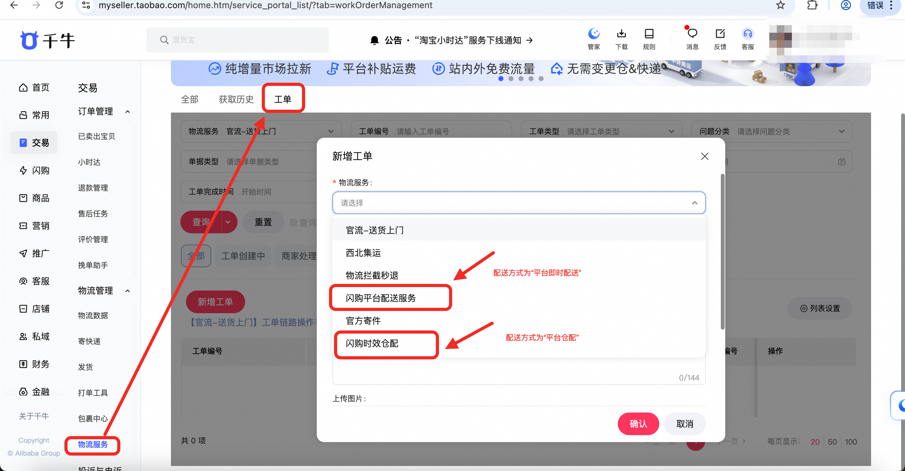The width and height of the screenshot is (905, 471).
Task: Select 西北集运 option
Action: tap(518, 253)
